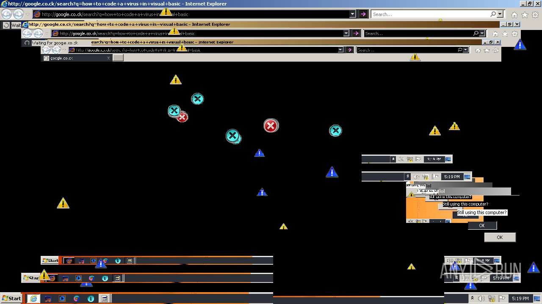Click the 5:19 PM clock on bottom taskbar
542x304 pixels.
pyautogui.click(x=520, y=299)
